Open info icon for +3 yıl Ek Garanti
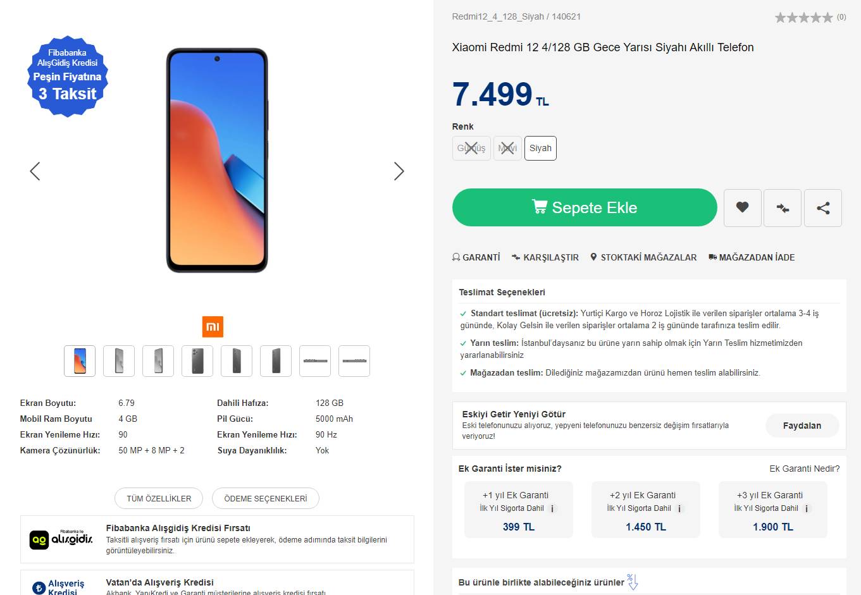 (x=807, y=509)
